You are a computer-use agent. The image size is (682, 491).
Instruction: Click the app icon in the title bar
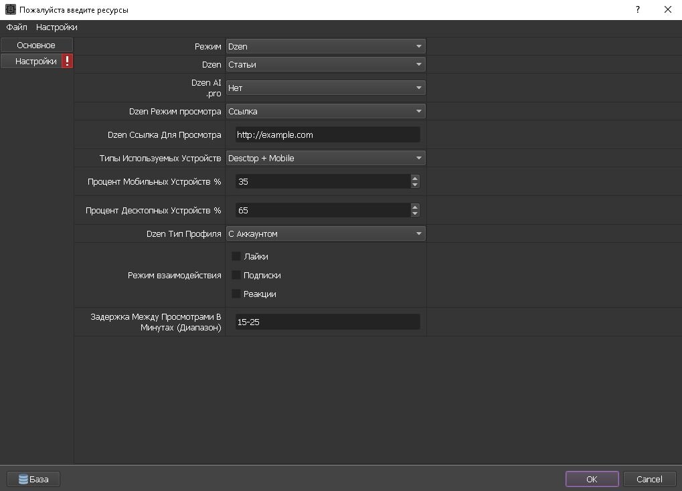[11, 9]
